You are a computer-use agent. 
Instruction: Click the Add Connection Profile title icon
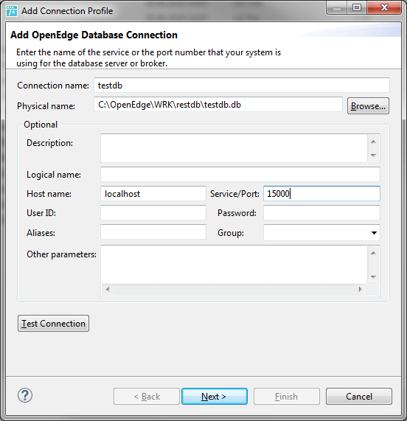coord(12,11)
